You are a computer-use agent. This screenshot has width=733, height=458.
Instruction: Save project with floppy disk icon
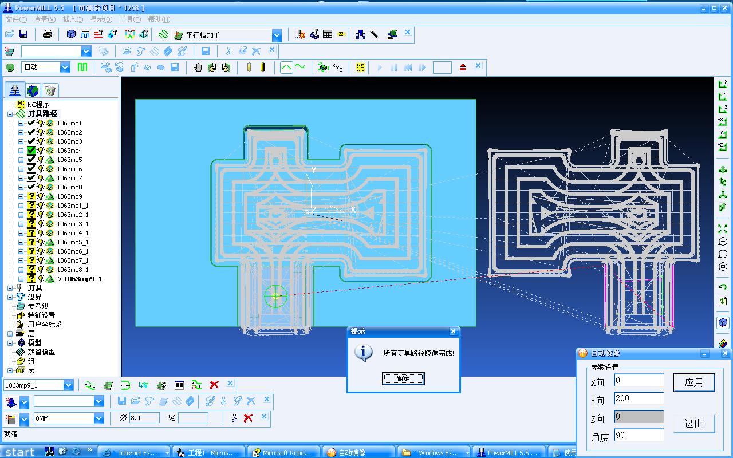coord(23,34)
